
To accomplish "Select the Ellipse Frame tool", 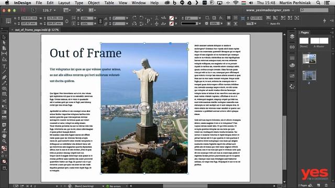I will [x=4, y=88].
